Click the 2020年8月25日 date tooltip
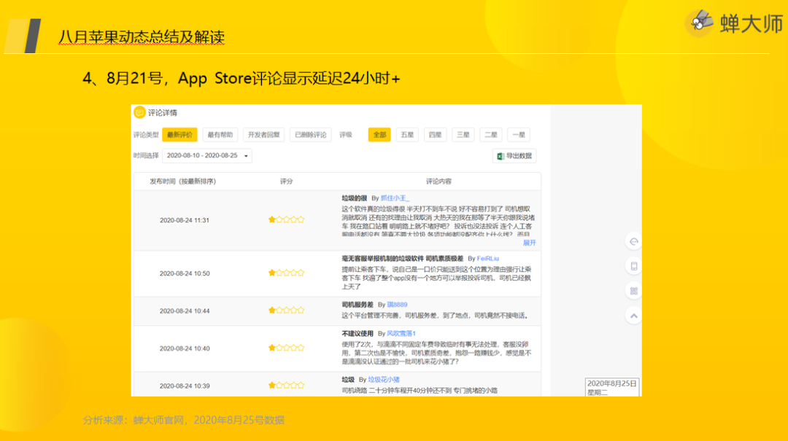The width and height of the screenshot is (788, 441). [612, 387]
